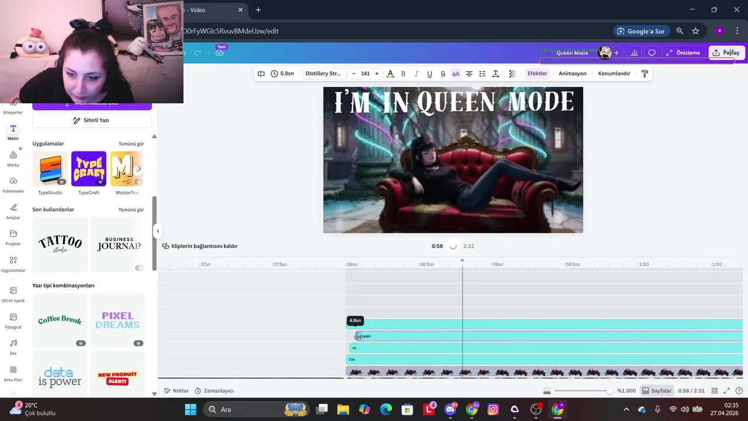Open the transparency checkerboard control

(x=512, y=74)
